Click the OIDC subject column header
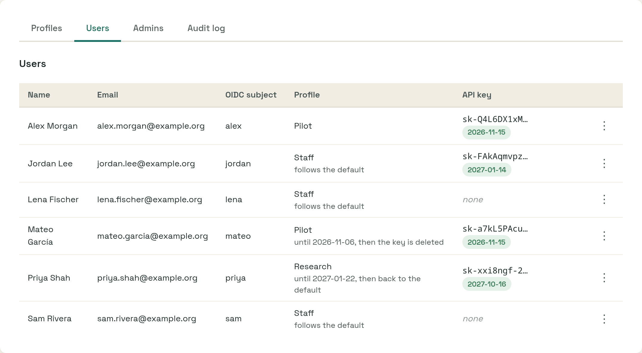 coord(251,95)
